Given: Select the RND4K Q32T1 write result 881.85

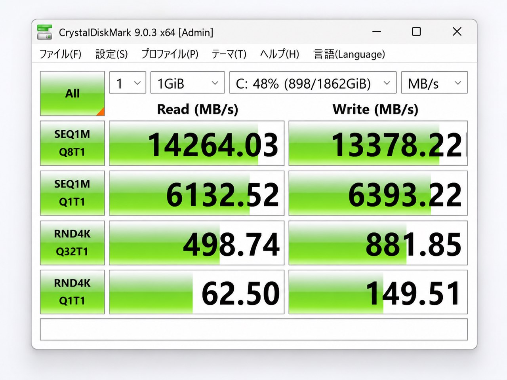Looking at the screenshot, I should pyautogui.click(x=378, y=243).
